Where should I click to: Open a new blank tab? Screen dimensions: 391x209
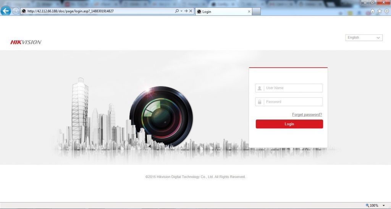(x=256, y=11)
